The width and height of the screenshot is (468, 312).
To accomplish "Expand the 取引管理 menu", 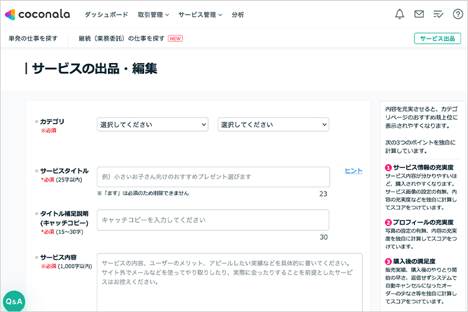I will [154, 14].
